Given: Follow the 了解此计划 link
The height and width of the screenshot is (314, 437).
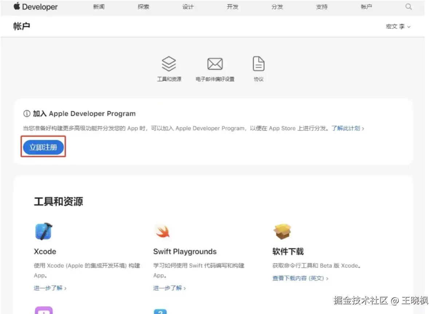Looking at the screenshot, I should [347, 128].
